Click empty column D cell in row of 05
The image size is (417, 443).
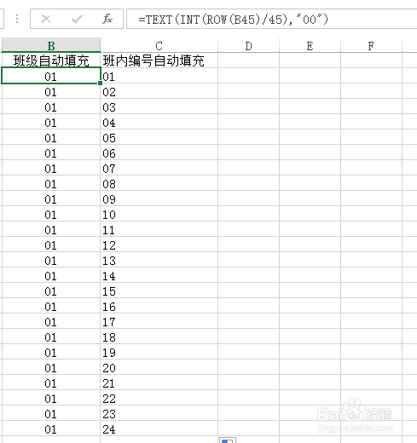(x=249, y=138)
